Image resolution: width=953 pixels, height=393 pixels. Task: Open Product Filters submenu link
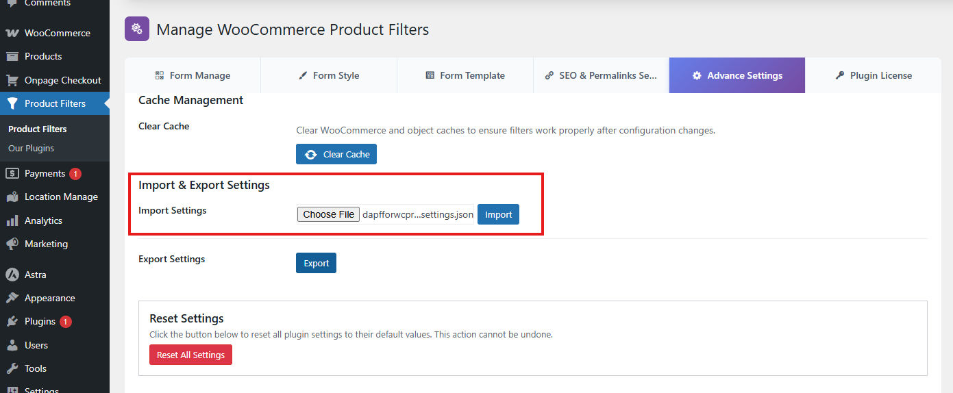tap(38, 129)
